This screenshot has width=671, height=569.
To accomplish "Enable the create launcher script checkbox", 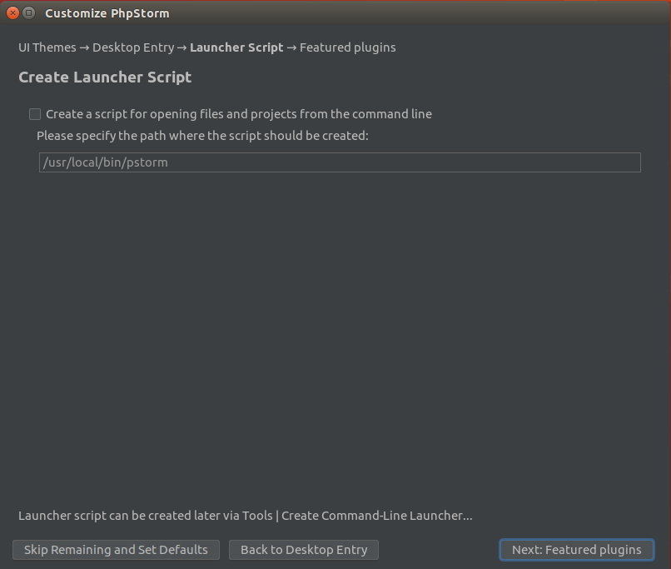I will pyautogui.click(x=35, y=114).
